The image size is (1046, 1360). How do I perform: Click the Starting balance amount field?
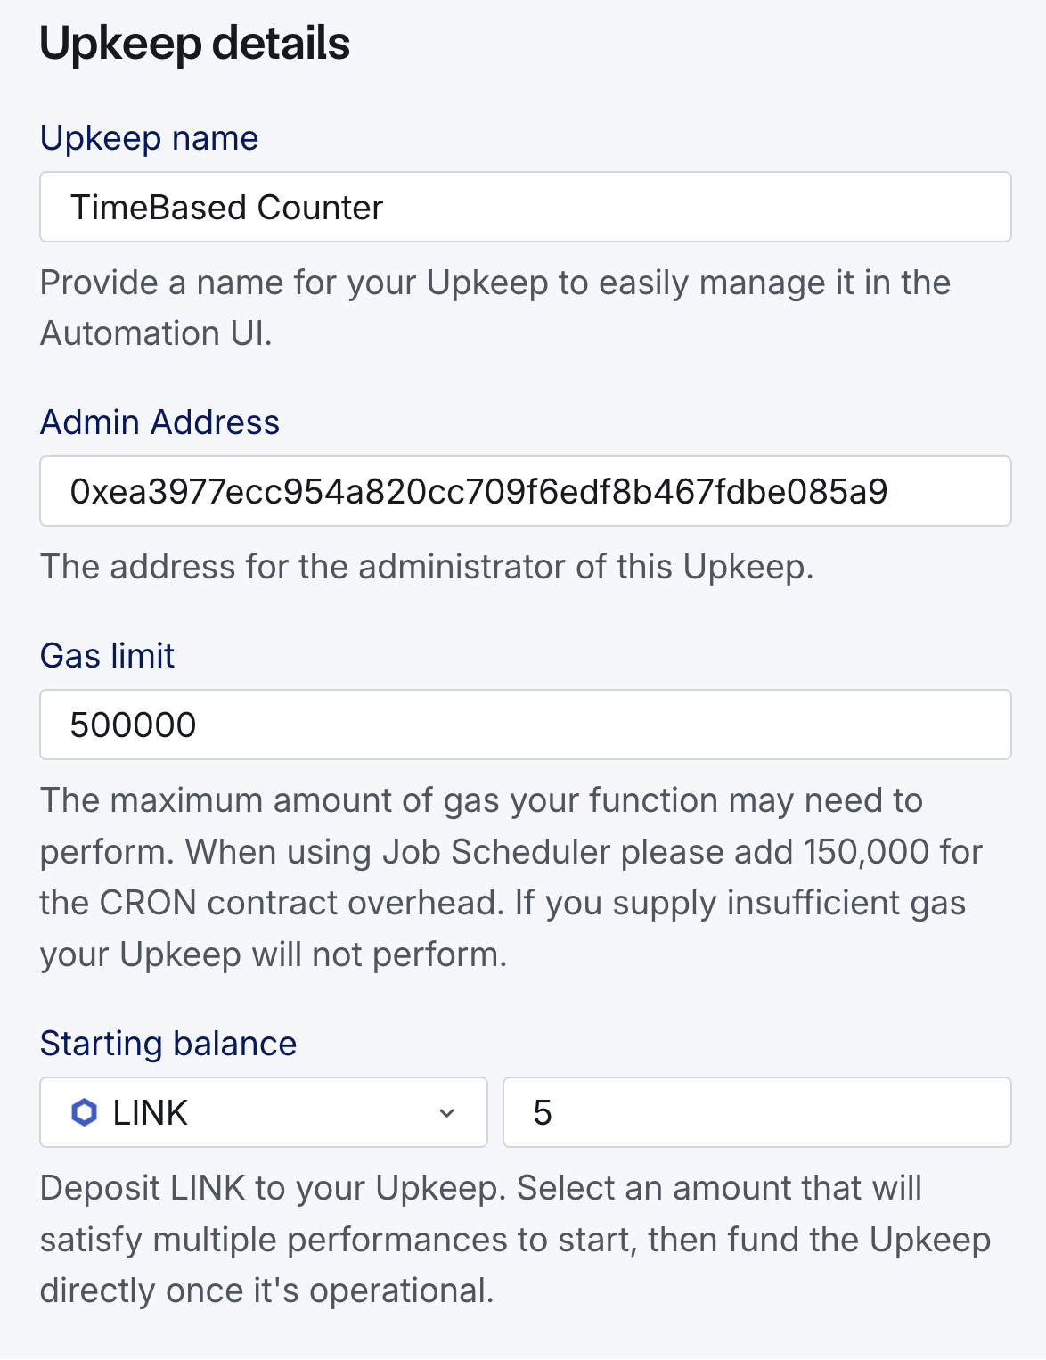(x=756, y=1112)
